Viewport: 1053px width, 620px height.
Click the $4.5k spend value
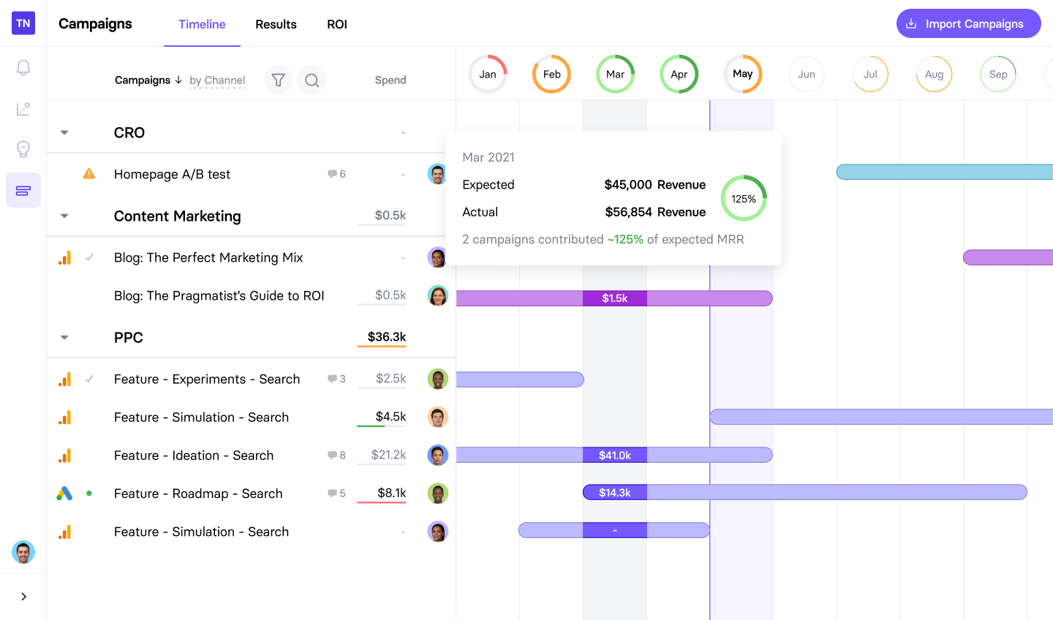tap(391, 417)
